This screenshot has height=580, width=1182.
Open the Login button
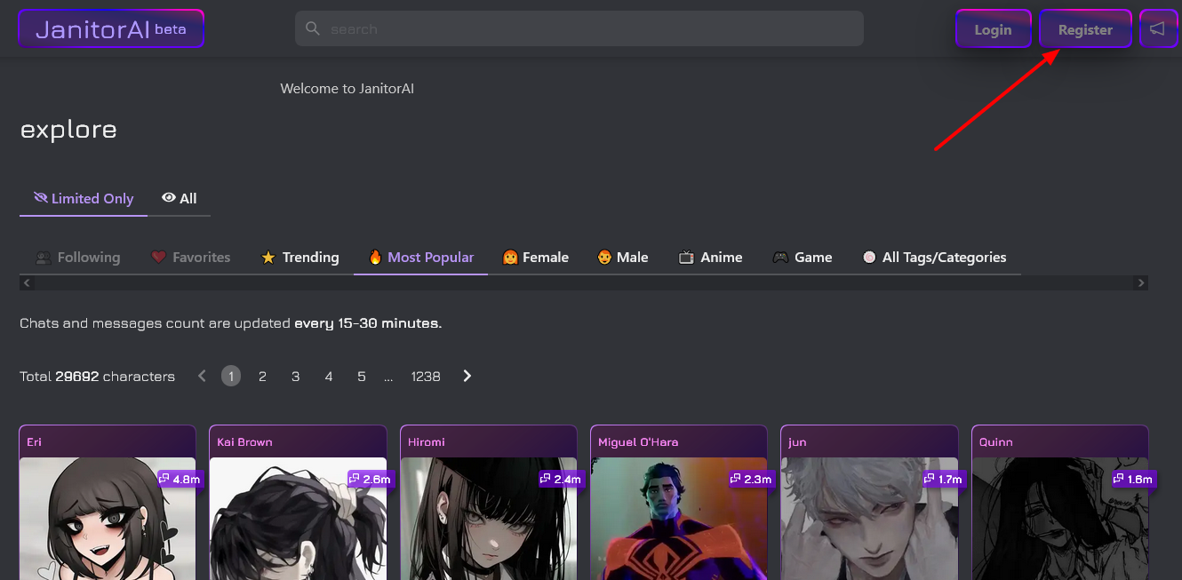(993, 29)
